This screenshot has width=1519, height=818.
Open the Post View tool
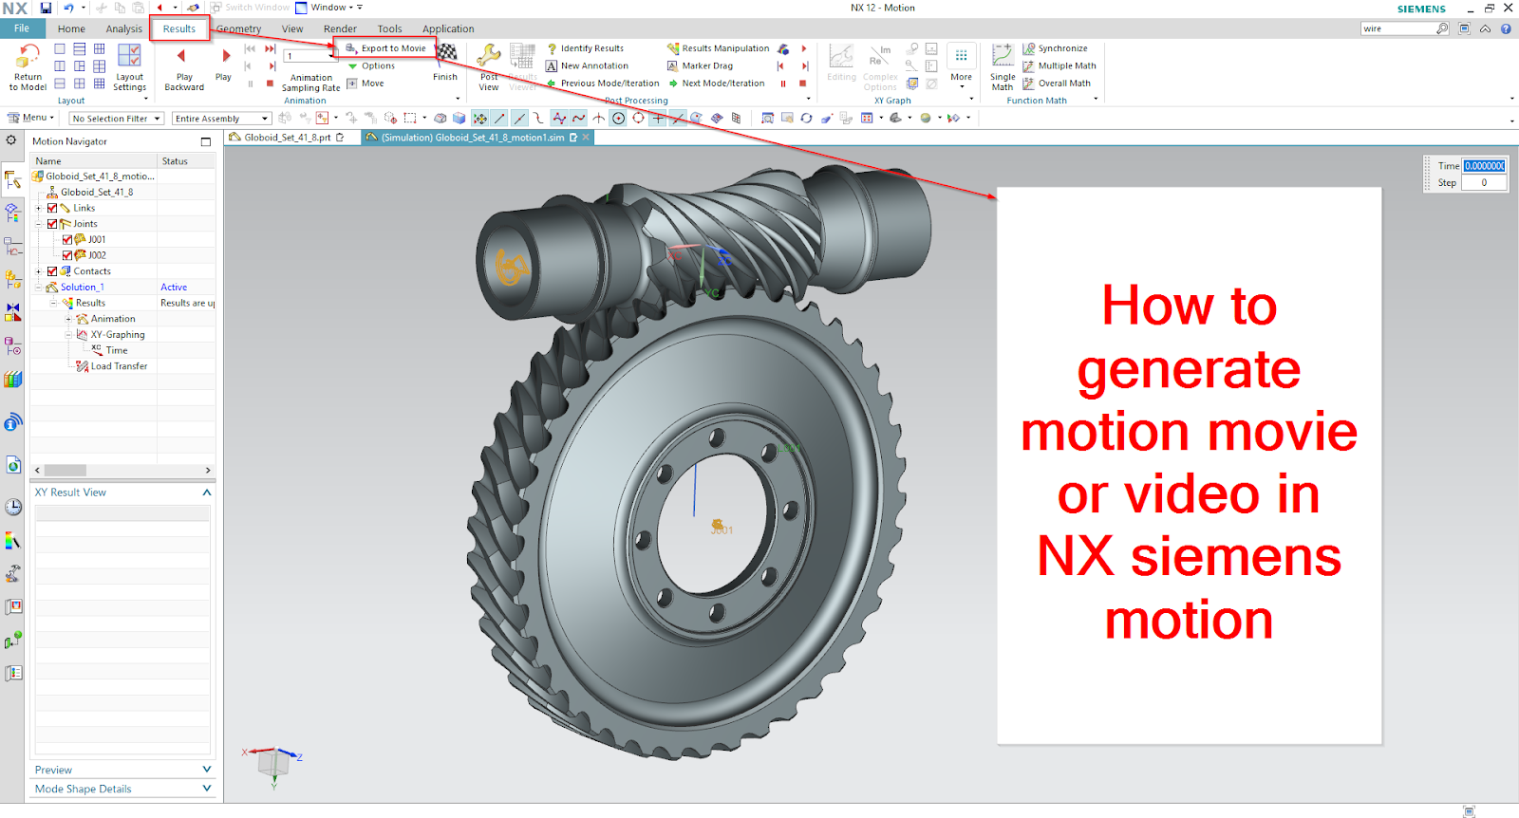(x=489, y=66)
